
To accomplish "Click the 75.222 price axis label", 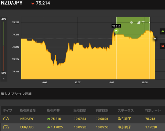I will click(16, 22).
